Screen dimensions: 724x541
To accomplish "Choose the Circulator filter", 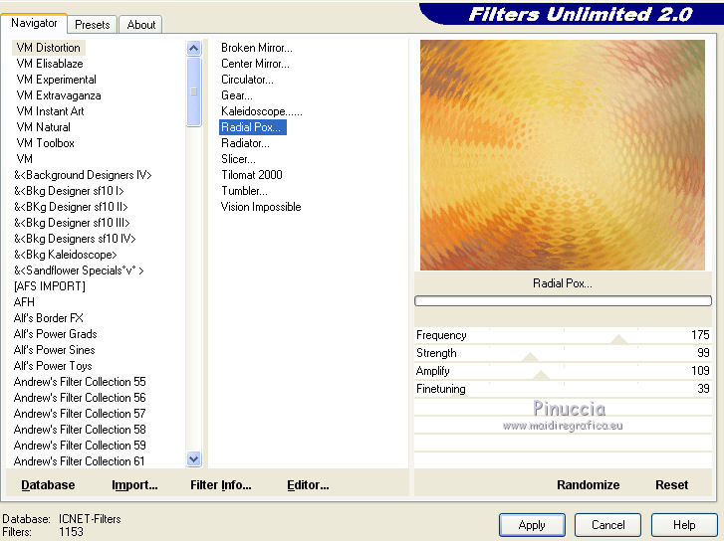I will pos(248,80).
